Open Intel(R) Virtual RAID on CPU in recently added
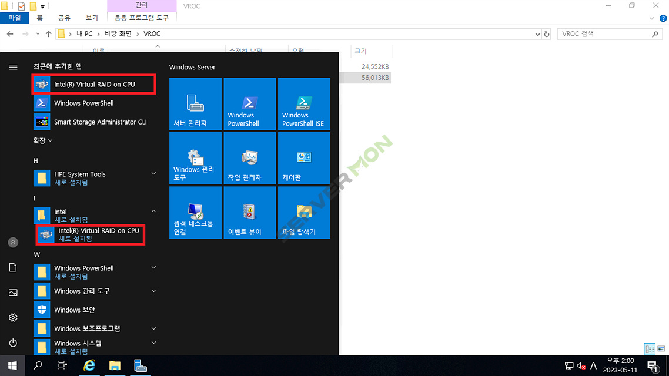This screenshot has height=376, width=669. coord(94,85)
